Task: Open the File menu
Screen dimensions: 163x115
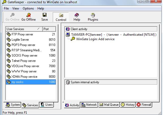Action: pyautogui.click(x=6, y=8)
